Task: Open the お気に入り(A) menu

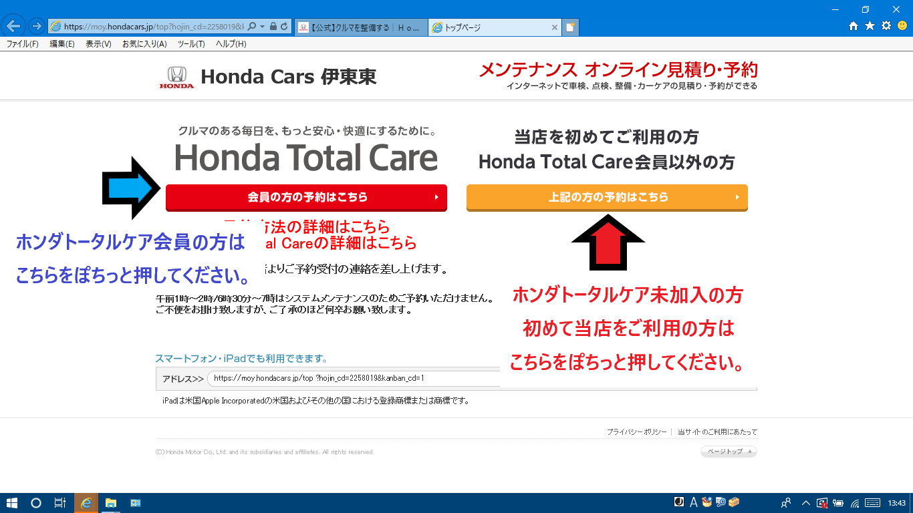Action: (144, 44)
